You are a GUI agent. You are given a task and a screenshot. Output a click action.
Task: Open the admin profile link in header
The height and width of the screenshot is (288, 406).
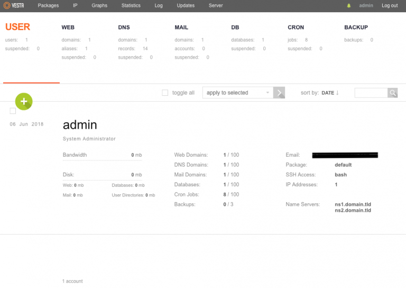366,6
